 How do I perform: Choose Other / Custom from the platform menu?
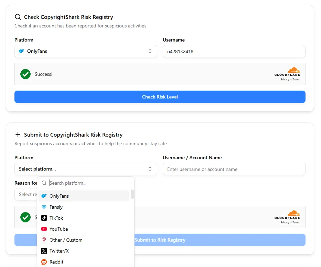[66, 240]
